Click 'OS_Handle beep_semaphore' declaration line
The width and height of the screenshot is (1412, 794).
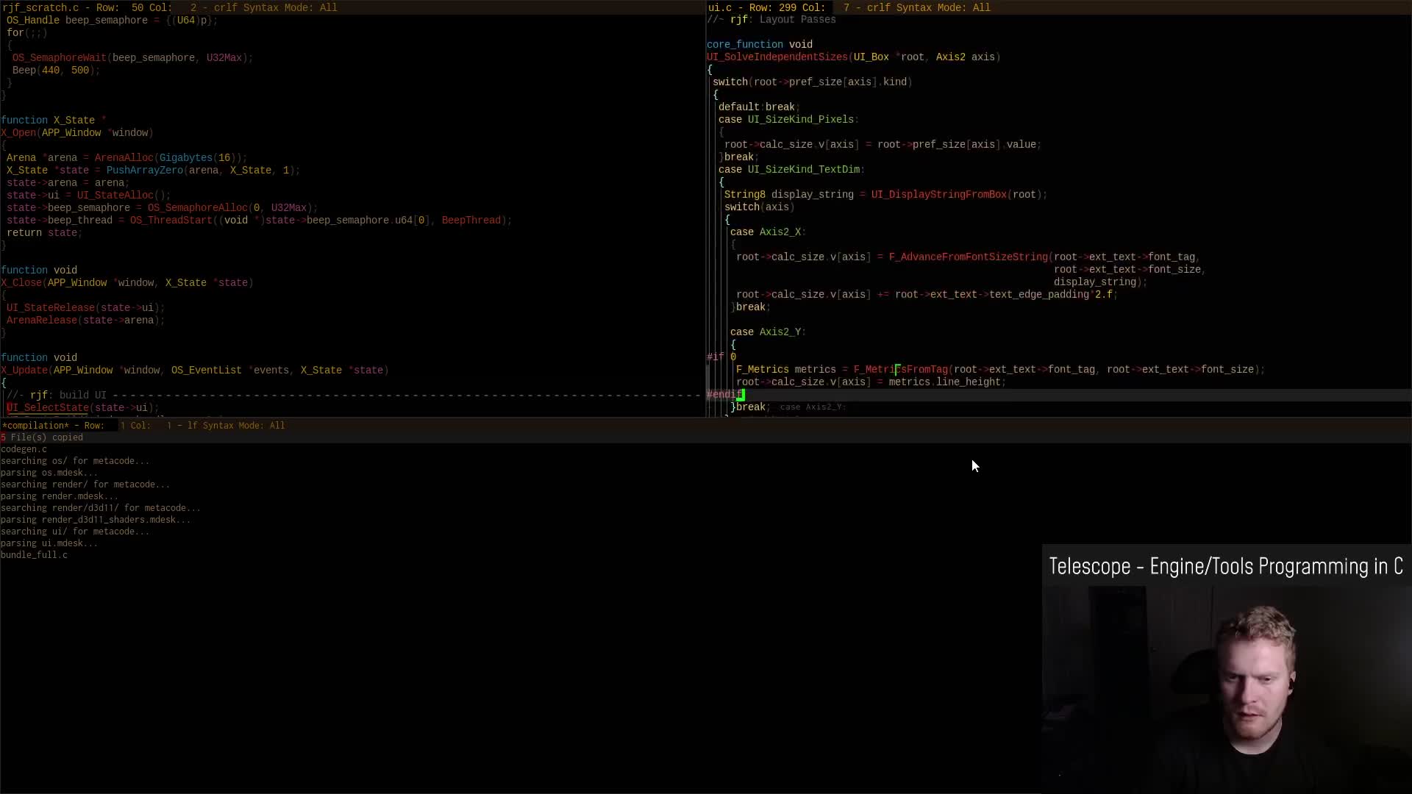click(x=113, y=20)
